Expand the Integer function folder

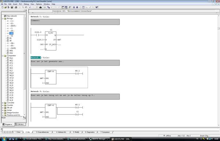coord(3,113)
